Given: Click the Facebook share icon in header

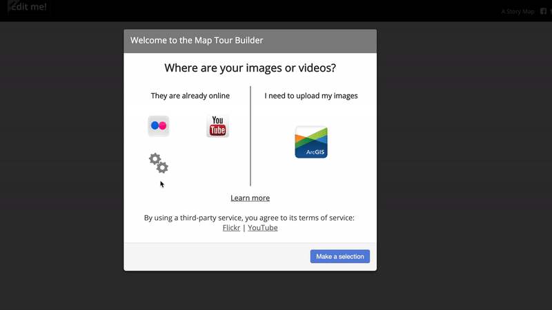Looking at the screenshot, I should pos(543,11).
